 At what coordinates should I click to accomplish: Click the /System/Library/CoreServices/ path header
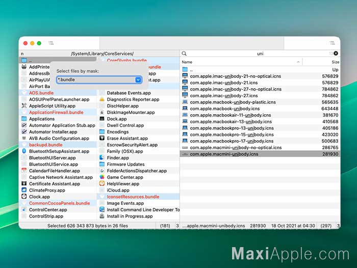click(x=102, y=53)
